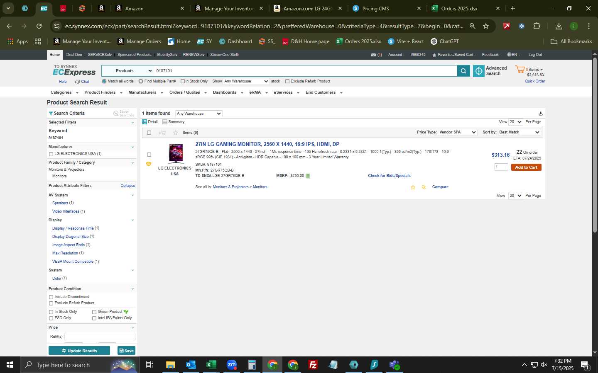Click the Quick Order link

[x=535, y=81]
